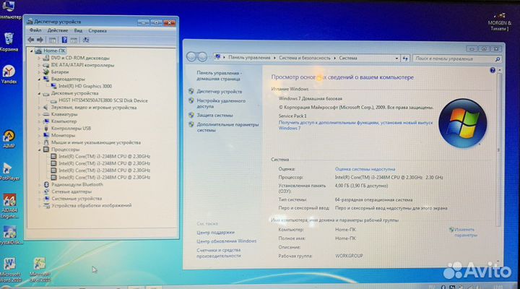Viewport: 520px width, 289px height.
Task: Click the blue Help icon in Device Manager toolbar
Action: click(x=64, y=40)
